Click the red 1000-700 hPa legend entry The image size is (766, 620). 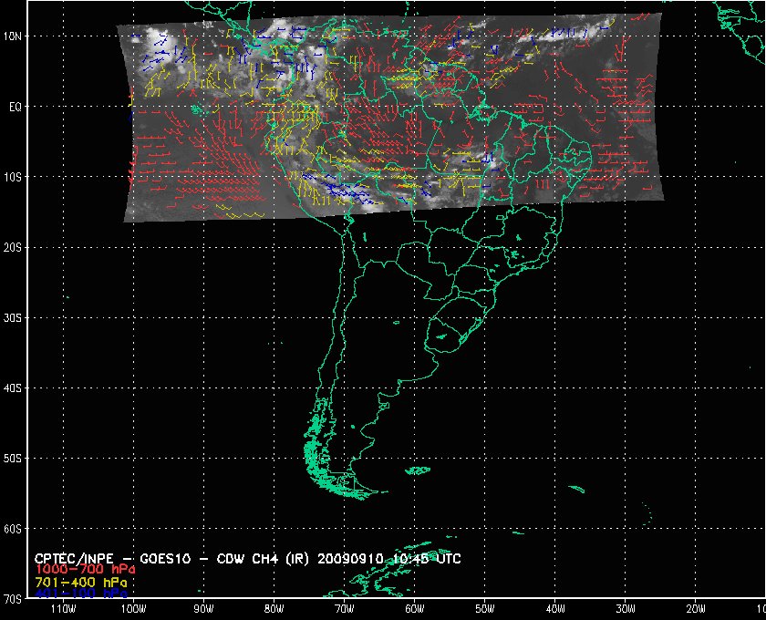[86, 570]
